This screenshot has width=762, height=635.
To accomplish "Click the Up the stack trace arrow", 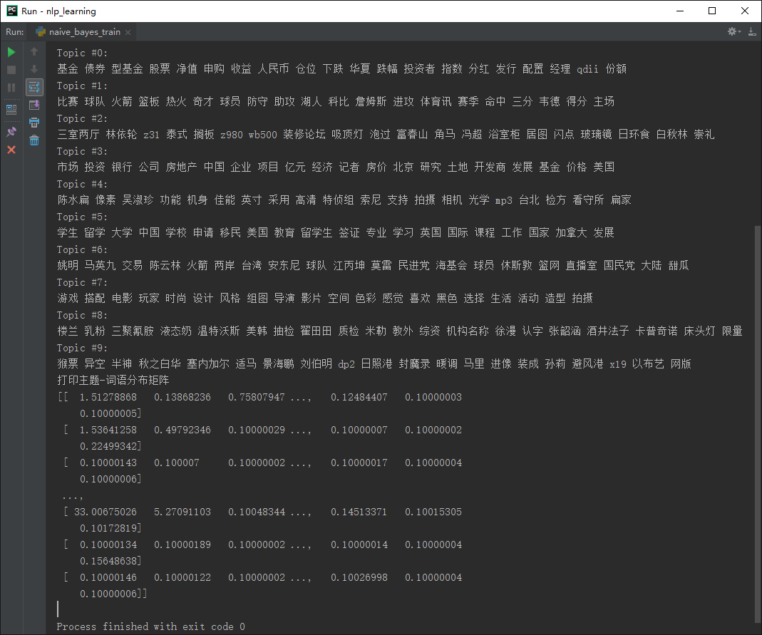I will (34, 51).
